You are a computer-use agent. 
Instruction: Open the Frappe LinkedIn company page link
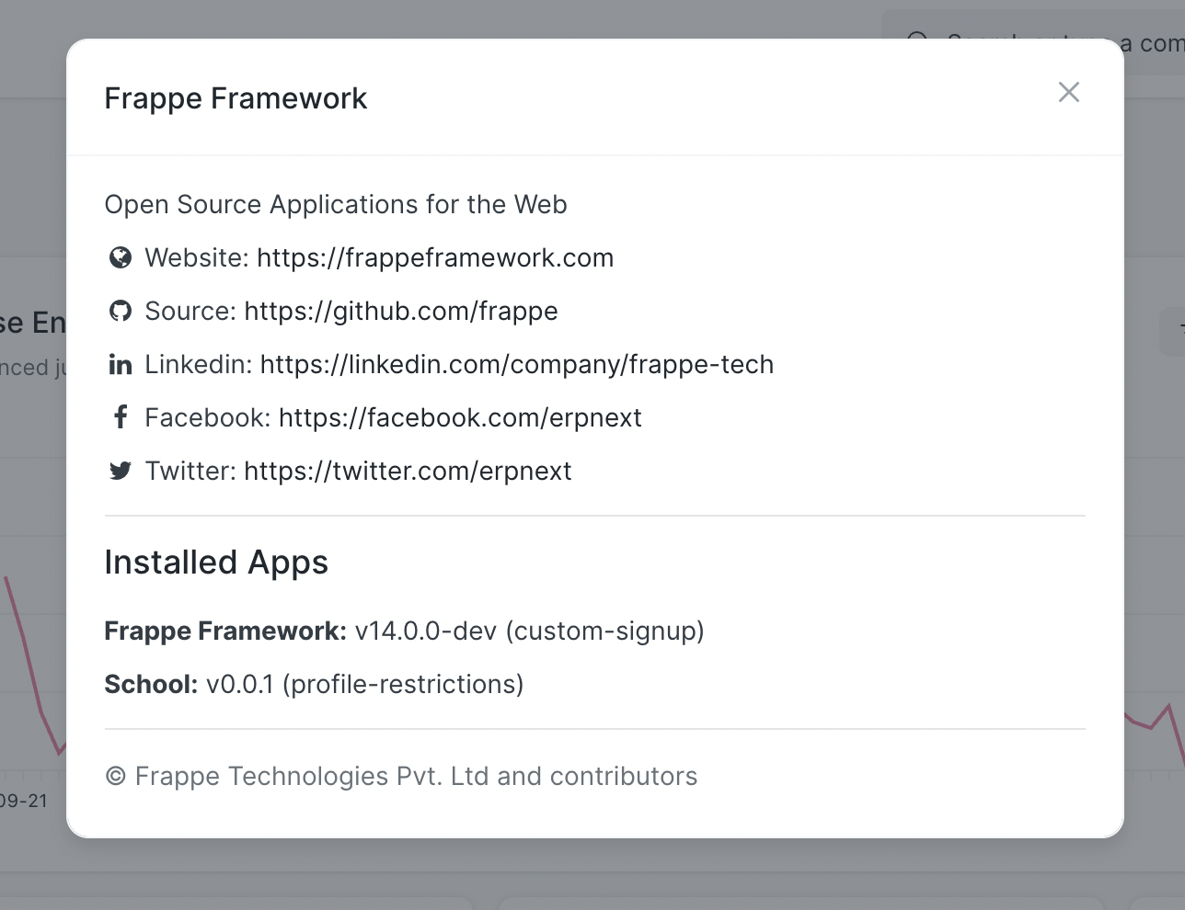coord(517,364)
